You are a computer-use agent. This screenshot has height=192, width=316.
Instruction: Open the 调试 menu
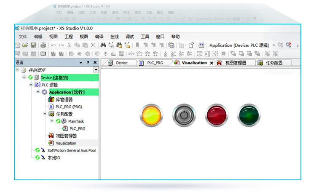tap(130, 37)
